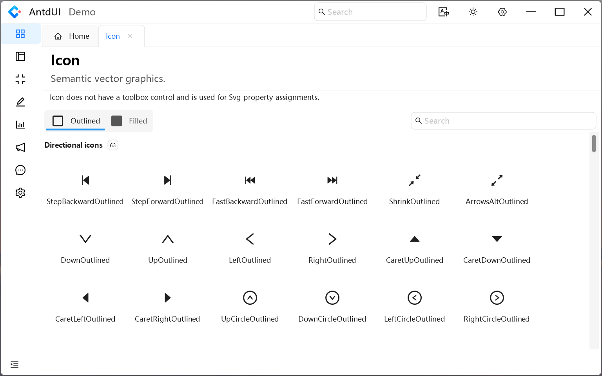The image size is (602, 376).
Task: Click the DownOutlined icon label
Action: 85,260
